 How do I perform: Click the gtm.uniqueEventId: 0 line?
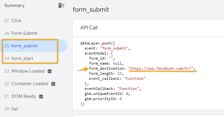click(107, 94)
